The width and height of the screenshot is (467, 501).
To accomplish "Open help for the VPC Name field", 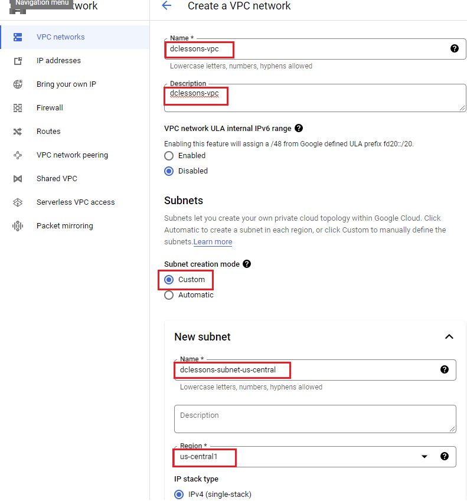I will pos(454,48).
